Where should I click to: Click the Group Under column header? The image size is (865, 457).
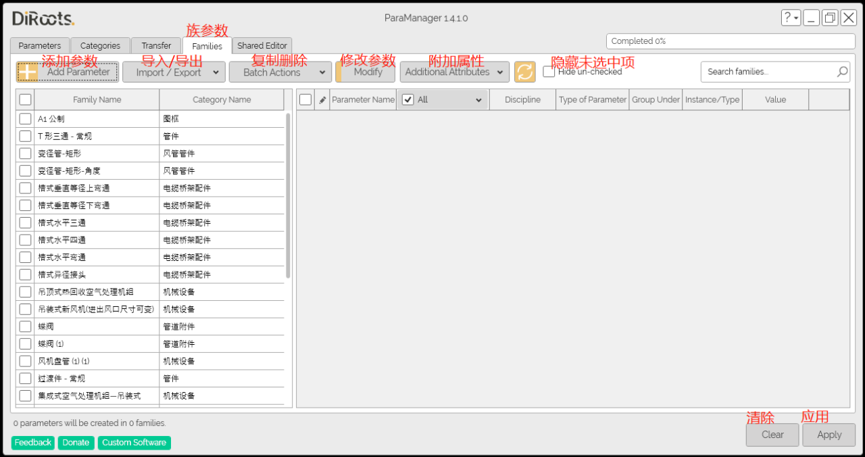(656, 99)
